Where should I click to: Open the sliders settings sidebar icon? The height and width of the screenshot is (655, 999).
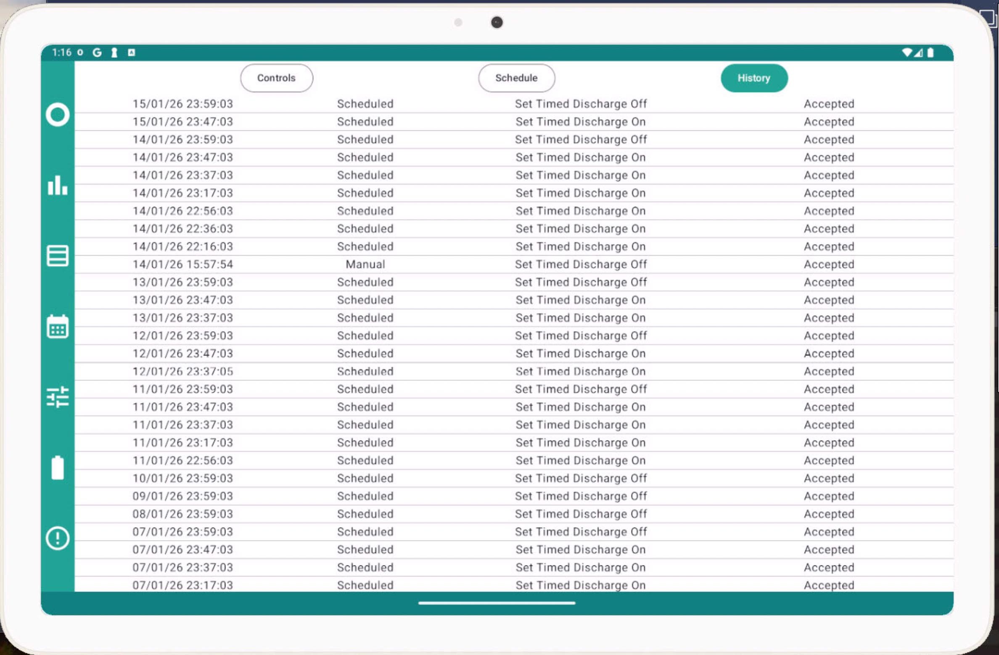coord(58,397)
